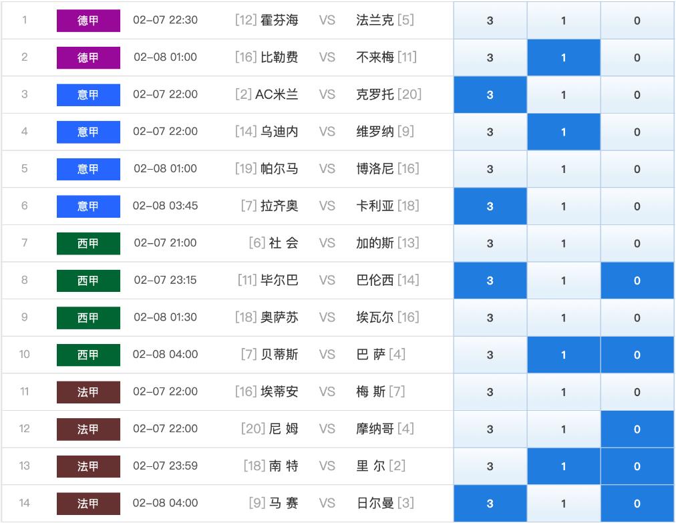Image resolution: width=676 pixels, height=523 pixels.
Task: Deselect away win 0 for 南特 vs 里尔
Action: (x=637, y=466)
